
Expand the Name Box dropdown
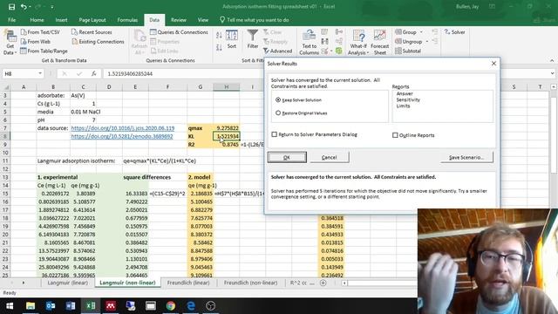[x=40, y=73]
